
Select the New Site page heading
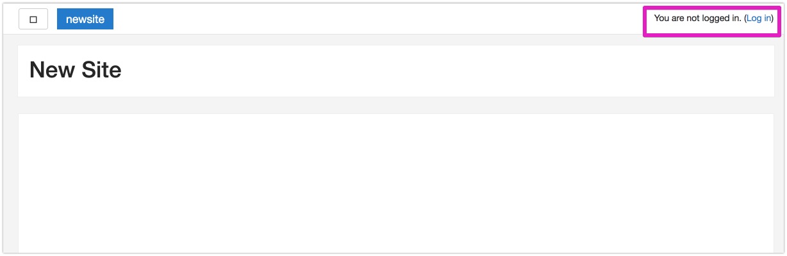click(76, 70)
